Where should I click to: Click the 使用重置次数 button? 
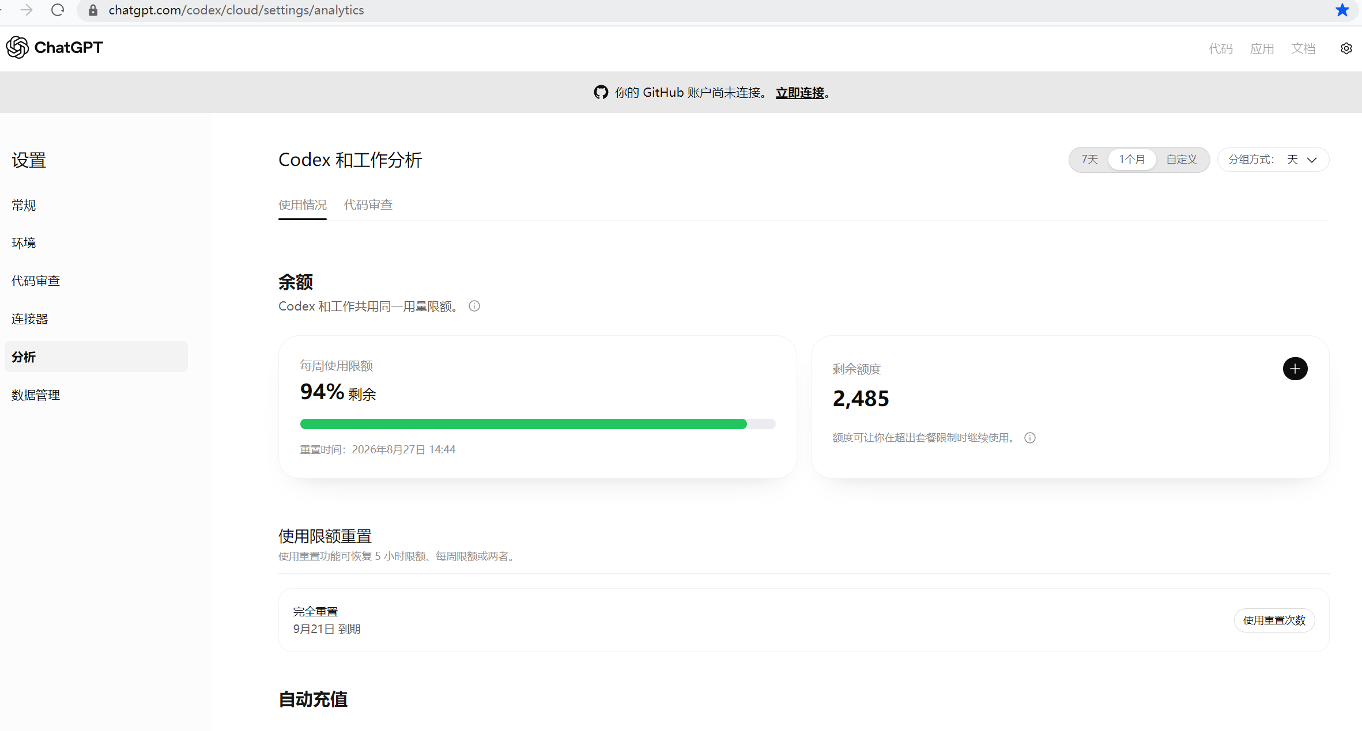pos(1274,620)
